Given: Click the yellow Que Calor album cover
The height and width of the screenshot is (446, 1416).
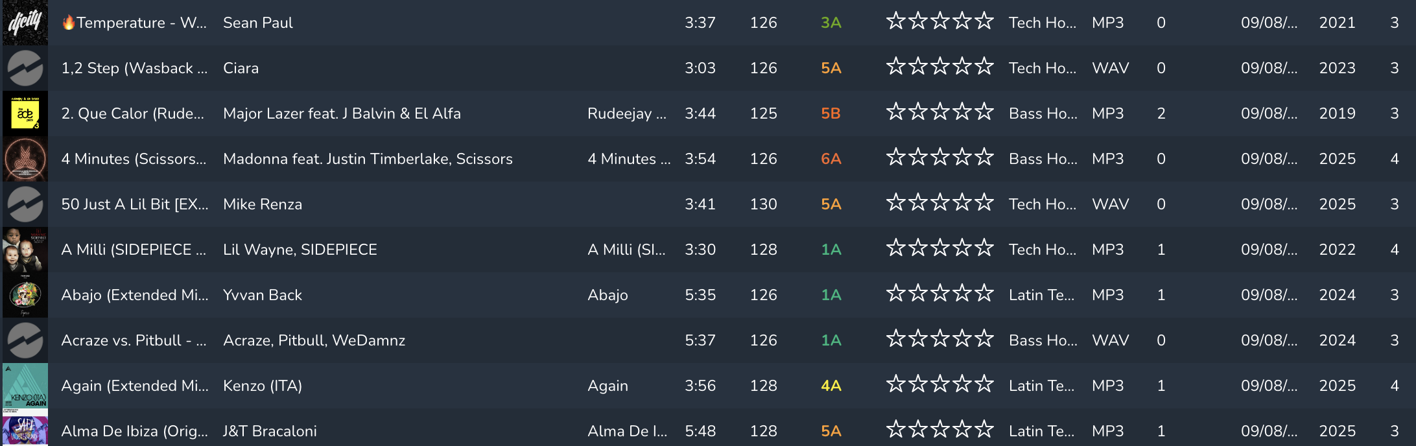Looking at the screenshot, I should 25,113.
